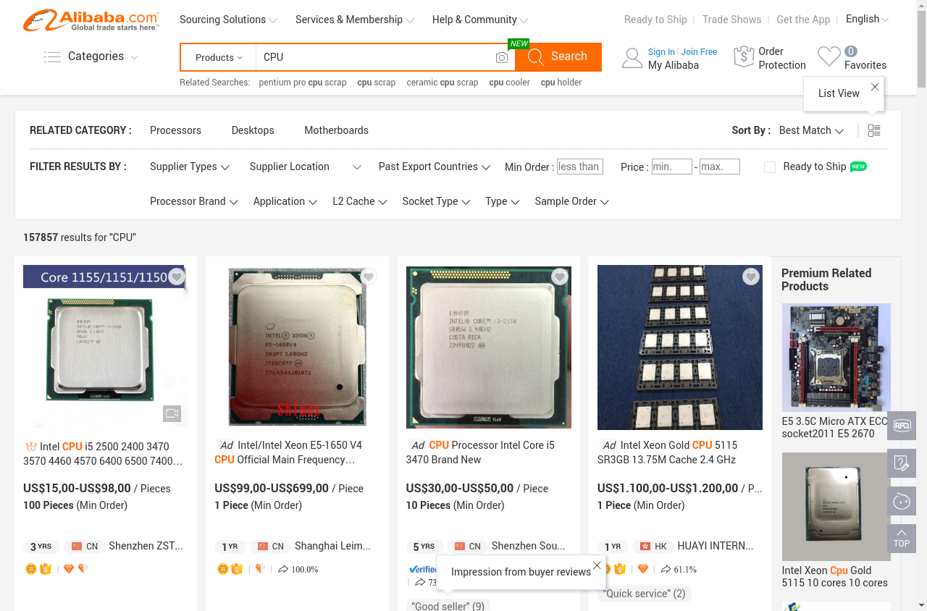Expand the L2 Cache filter

(x=360, y=201)
